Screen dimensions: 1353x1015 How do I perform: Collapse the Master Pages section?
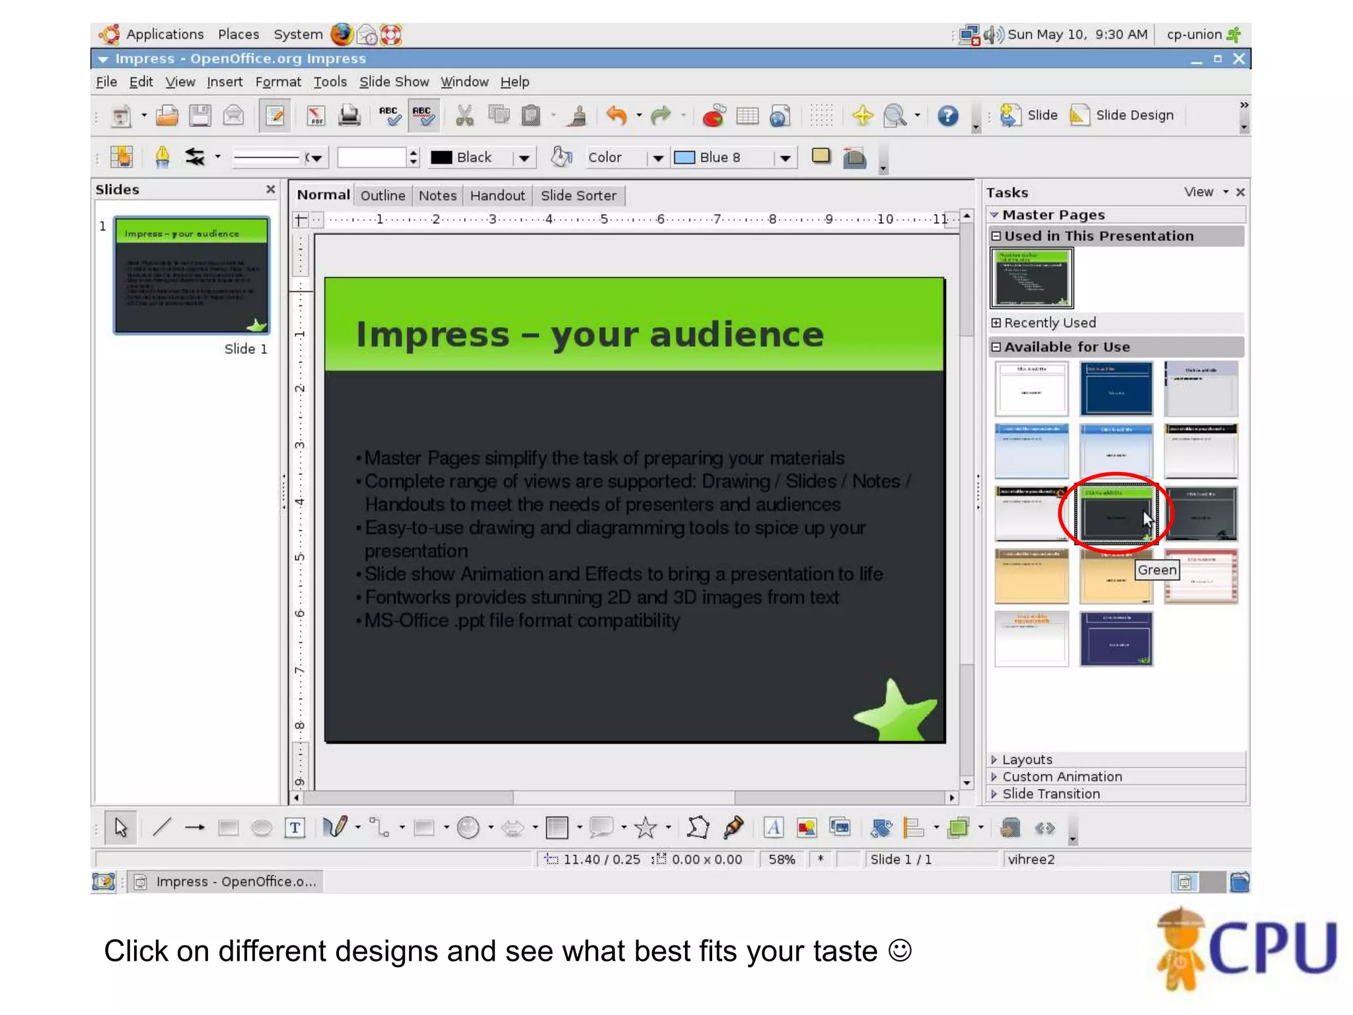[994, 215]
